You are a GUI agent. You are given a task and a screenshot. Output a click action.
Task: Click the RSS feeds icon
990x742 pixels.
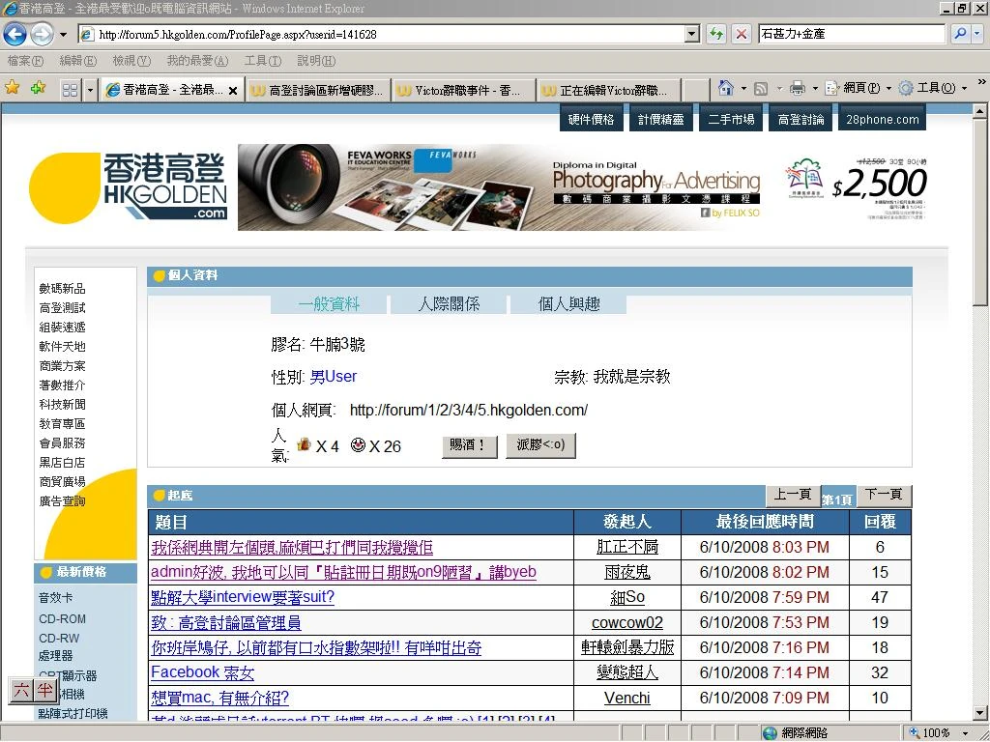pyautogui.click(x=761, y=88)
